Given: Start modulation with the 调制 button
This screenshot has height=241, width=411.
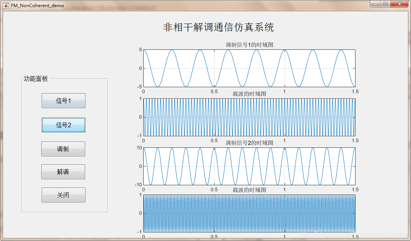Looking at the screenshot, I should pos(63,149).
